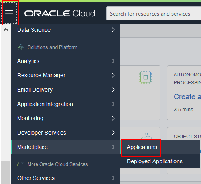This screenshot has height=184, width=201.
Task: Collapse menu with the up caret
Action: (6, 30)
